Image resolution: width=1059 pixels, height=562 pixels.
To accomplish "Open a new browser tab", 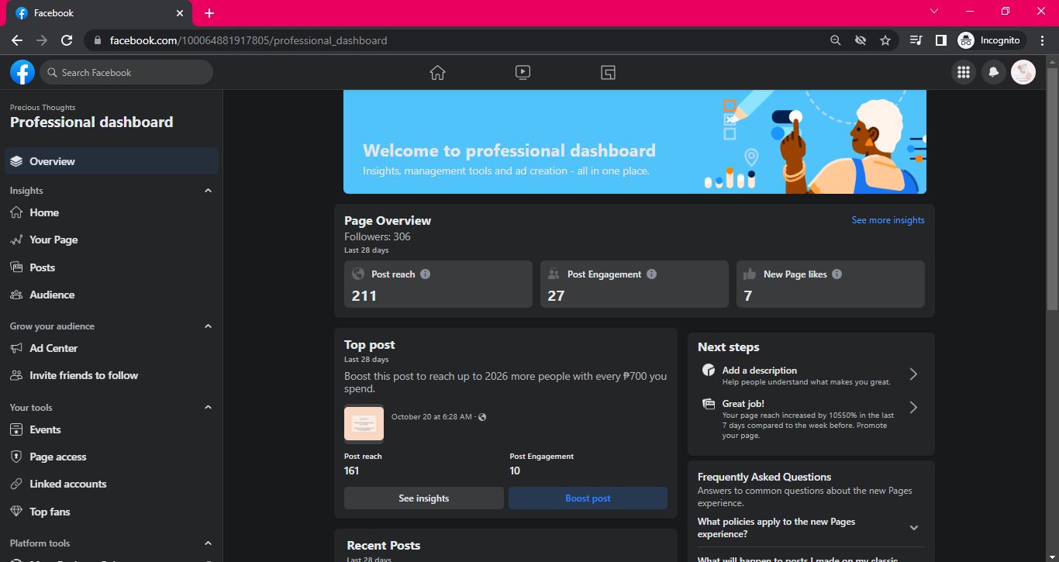I will 209,13.
